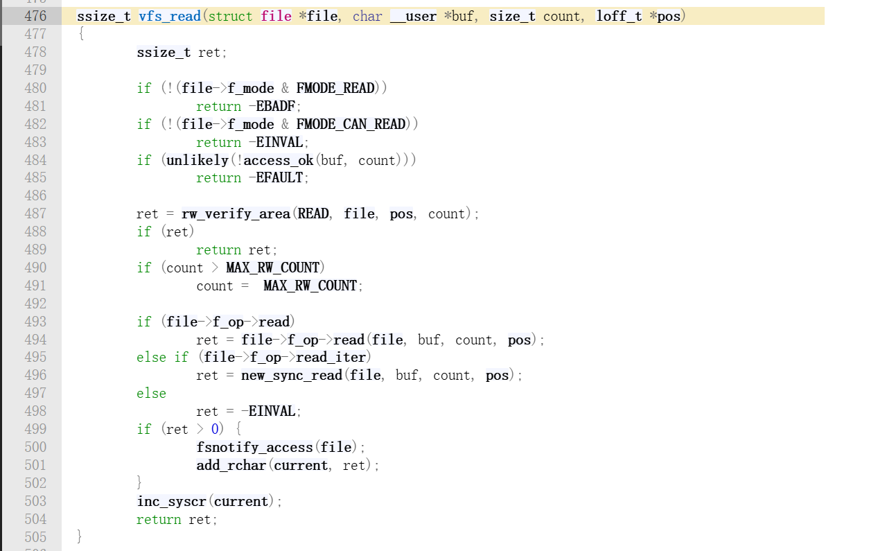Click MAX_RW_COUNT on line 491

(x=310, y=286)
